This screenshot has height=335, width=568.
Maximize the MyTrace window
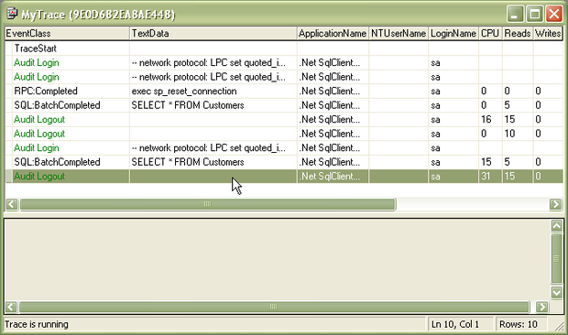click(x=534, y=14)
